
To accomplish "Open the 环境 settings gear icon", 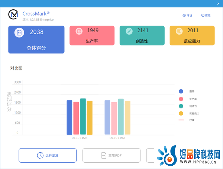I will 184,15.
